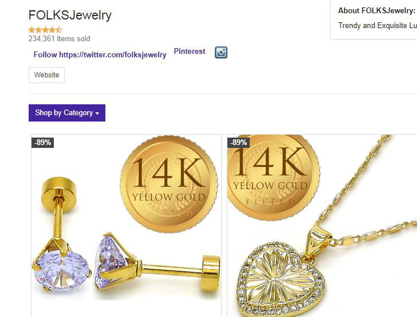
Task: Expand the Shop by Category dropdown
Action: coord(67,113)
